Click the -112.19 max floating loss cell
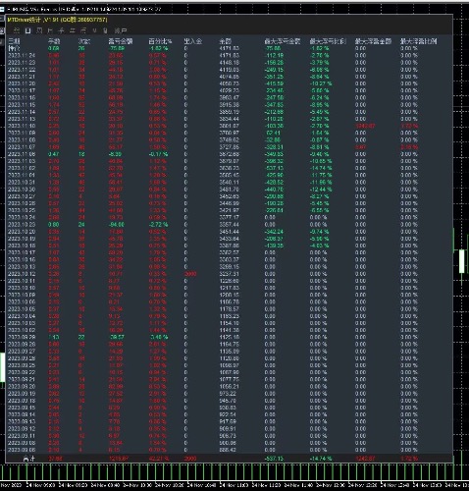The image size is (469, 491). [x=274, y=55]
